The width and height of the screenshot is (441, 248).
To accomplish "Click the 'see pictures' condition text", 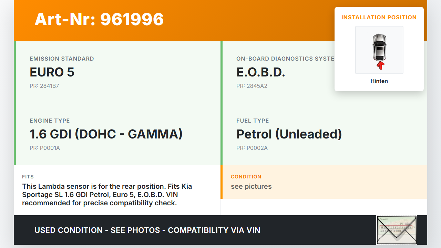I will 251,186.
